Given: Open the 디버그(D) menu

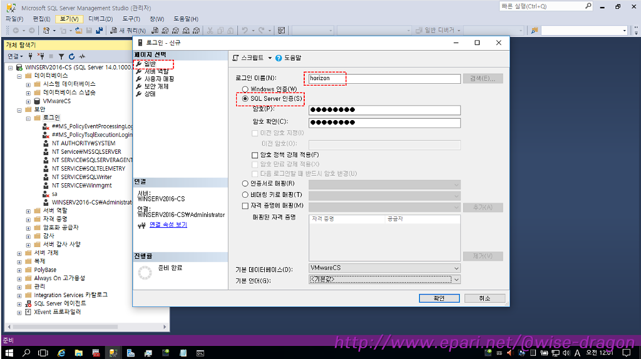Looking at the screenshot, I should tap(101, 19).
